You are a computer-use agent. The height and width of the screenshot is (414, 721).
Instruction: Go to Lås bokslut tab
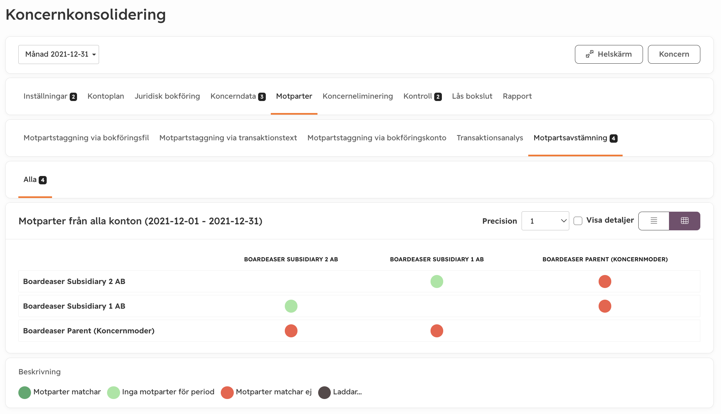(472, 96)
